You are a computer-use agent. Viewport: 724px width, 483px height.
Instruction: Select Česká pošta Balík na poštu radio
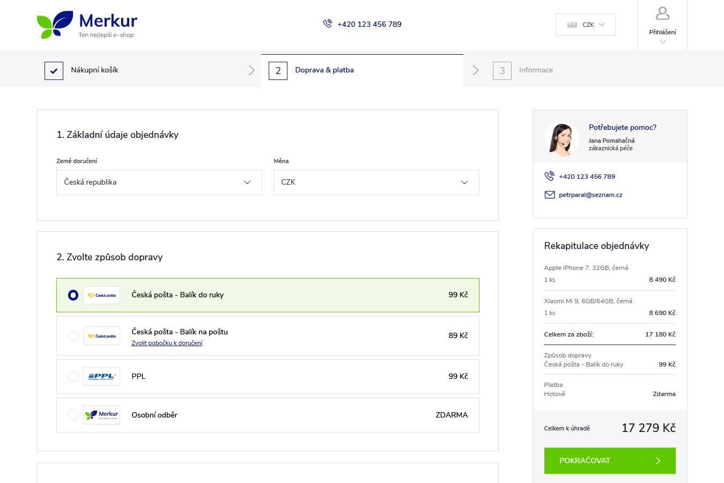point(73,336)
